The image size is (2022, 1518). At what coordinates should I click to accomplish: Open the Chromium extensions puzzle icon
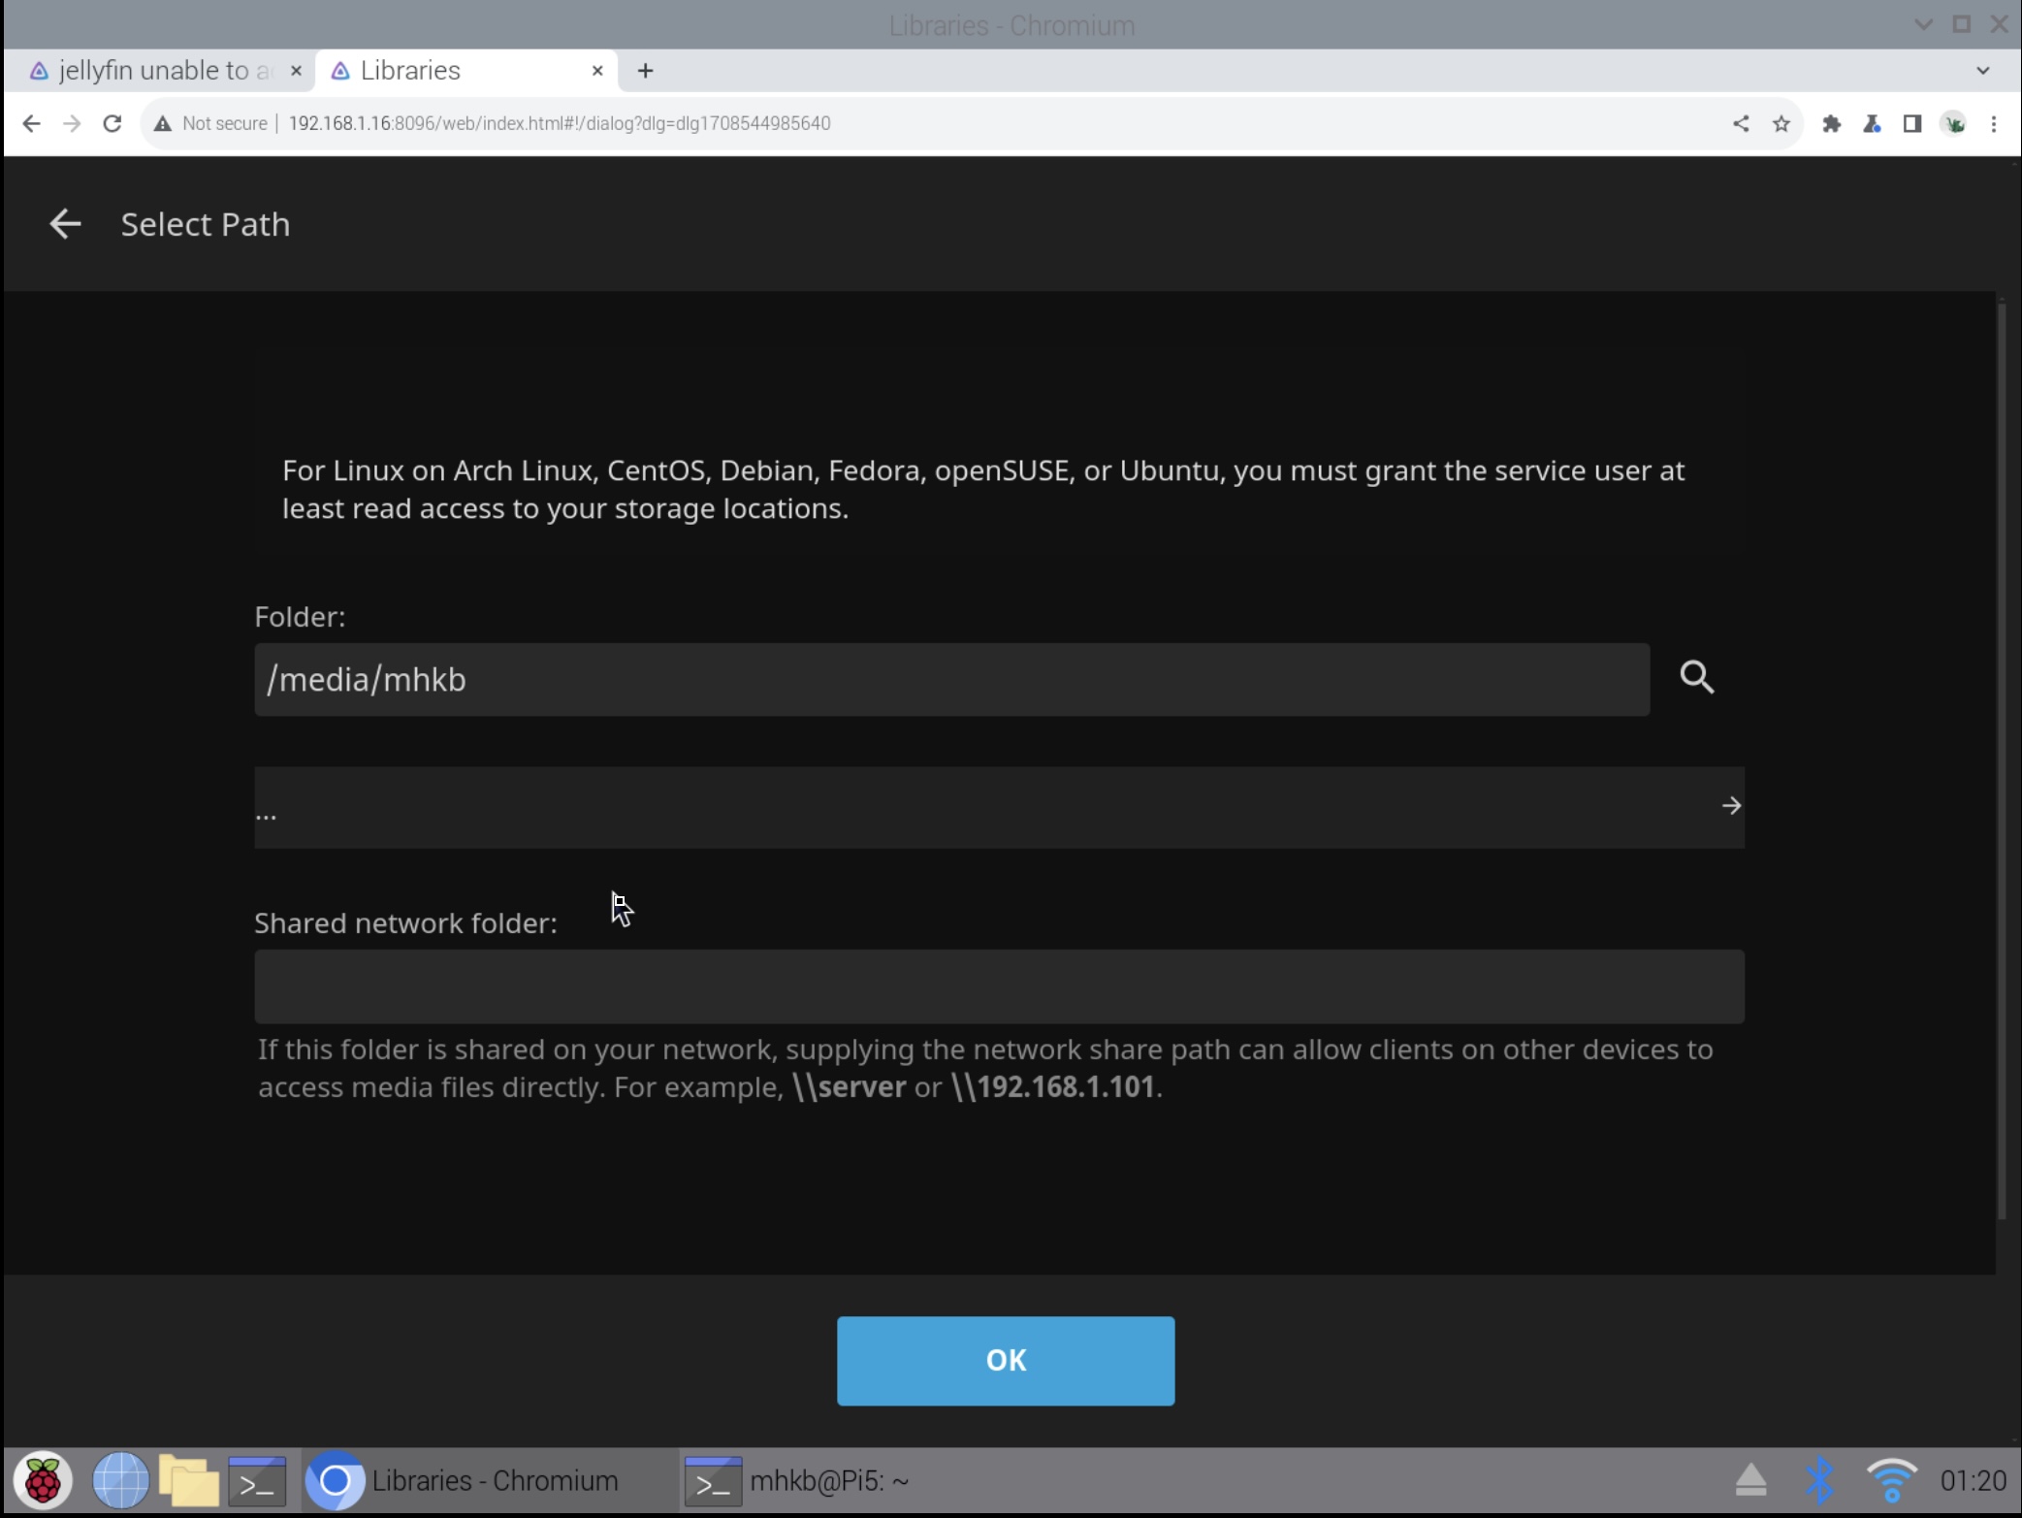1831,123
